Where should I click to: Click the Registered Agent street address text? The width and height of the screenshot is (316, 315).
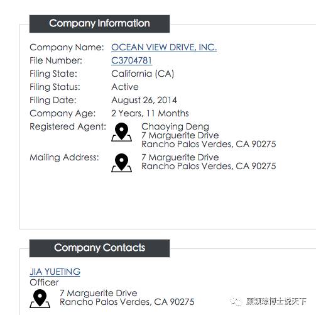pyautogui.click(x=180, y=135)
